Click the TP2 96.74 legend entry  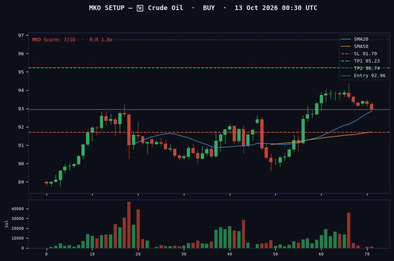(360, 68)
